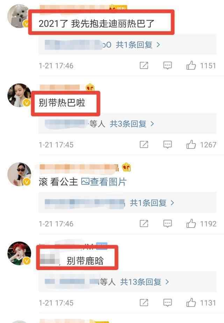Open the sunglasses avatar profile
Image resolution: width=224 pixels, height=323 pixels.
coord(19,174)
